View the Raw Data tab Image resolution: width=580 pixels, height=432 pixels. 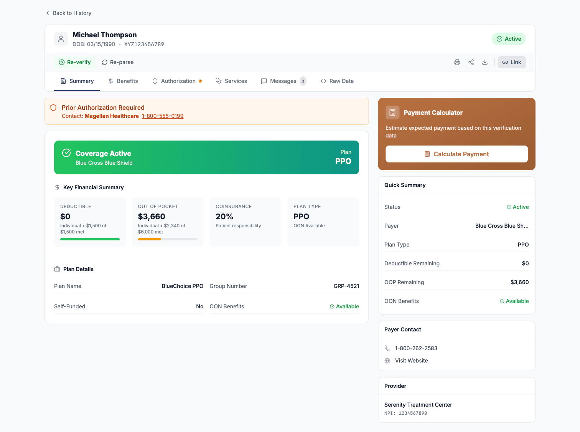[x=337, y=81]
